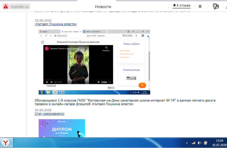
Task: Click the ДИПЛОМ III степени image
Action: tap(62, 128)
